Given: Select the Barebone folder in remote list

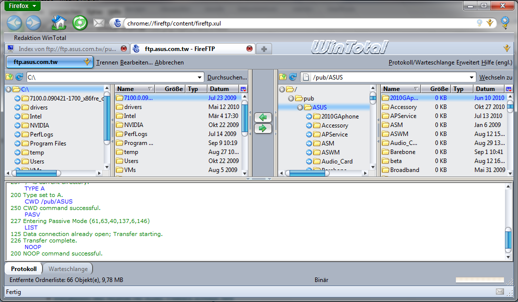Looking at the screenshot, I should (403, 152).
